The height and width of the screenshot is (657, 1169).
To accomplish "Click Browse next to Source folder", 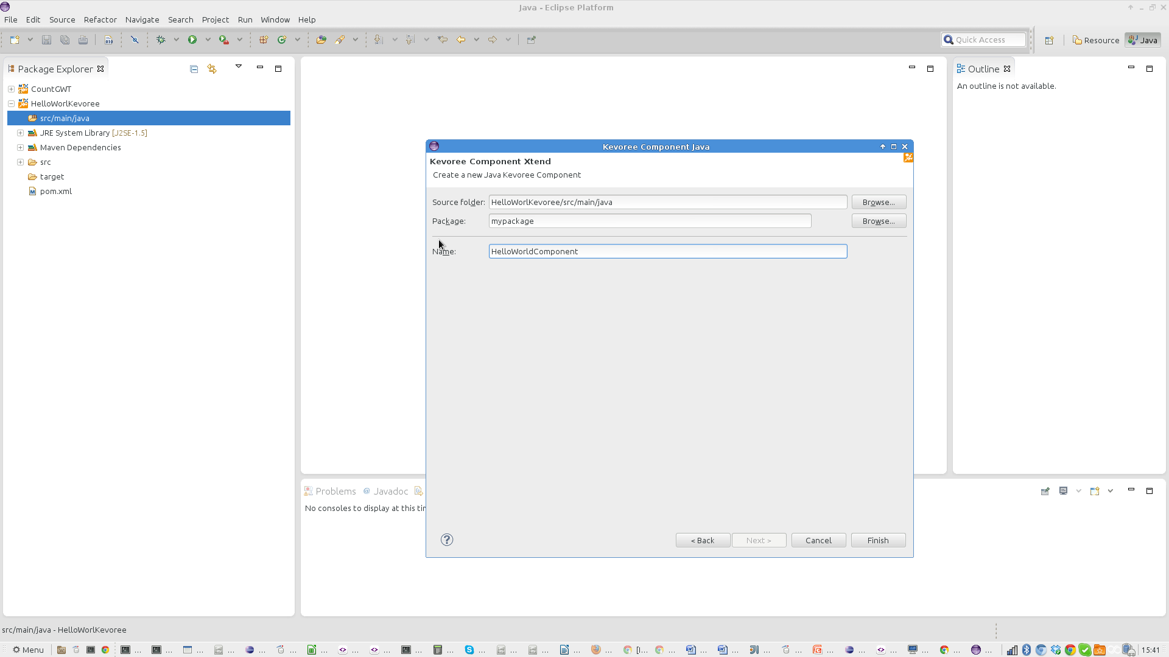I will click(879, 202).
